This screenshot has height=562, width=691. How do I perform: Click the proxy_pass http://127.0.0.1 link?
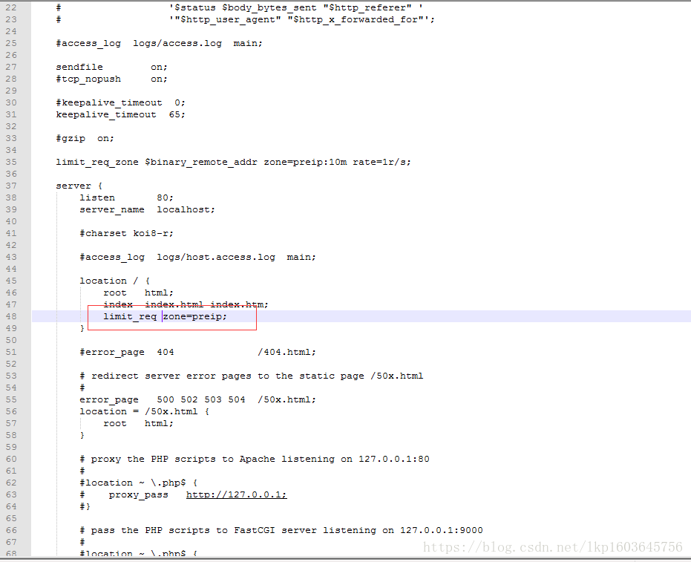tap(236, 494)
